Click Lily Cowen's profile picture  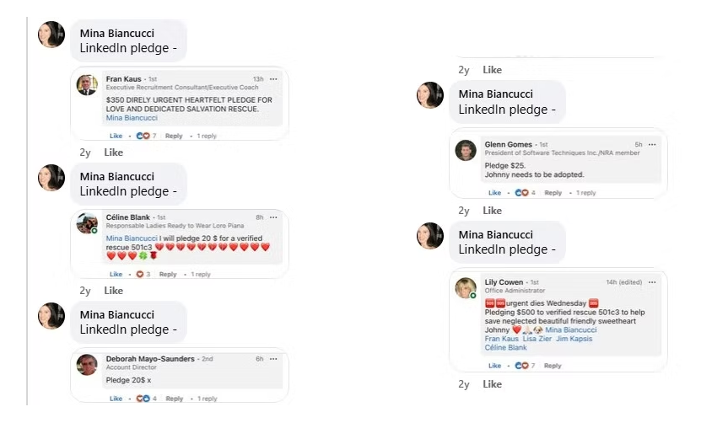[x=466, y=288]
